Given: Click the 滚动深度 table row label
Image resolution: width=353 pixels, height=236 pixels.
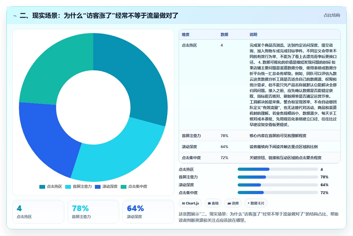Looking at the screenshot, I should click(x=189, y=147).
